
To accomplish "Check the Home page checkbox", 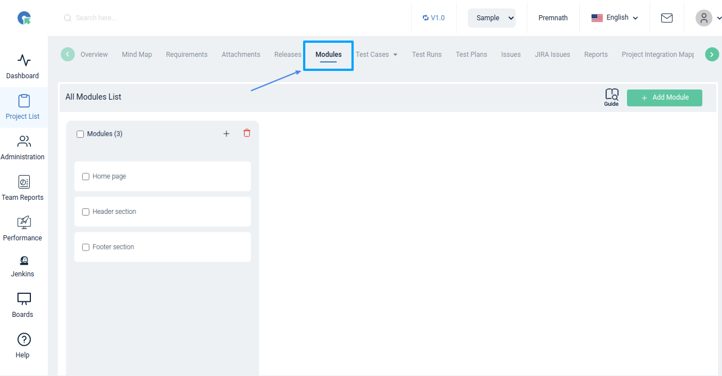I will pos(86,177).
